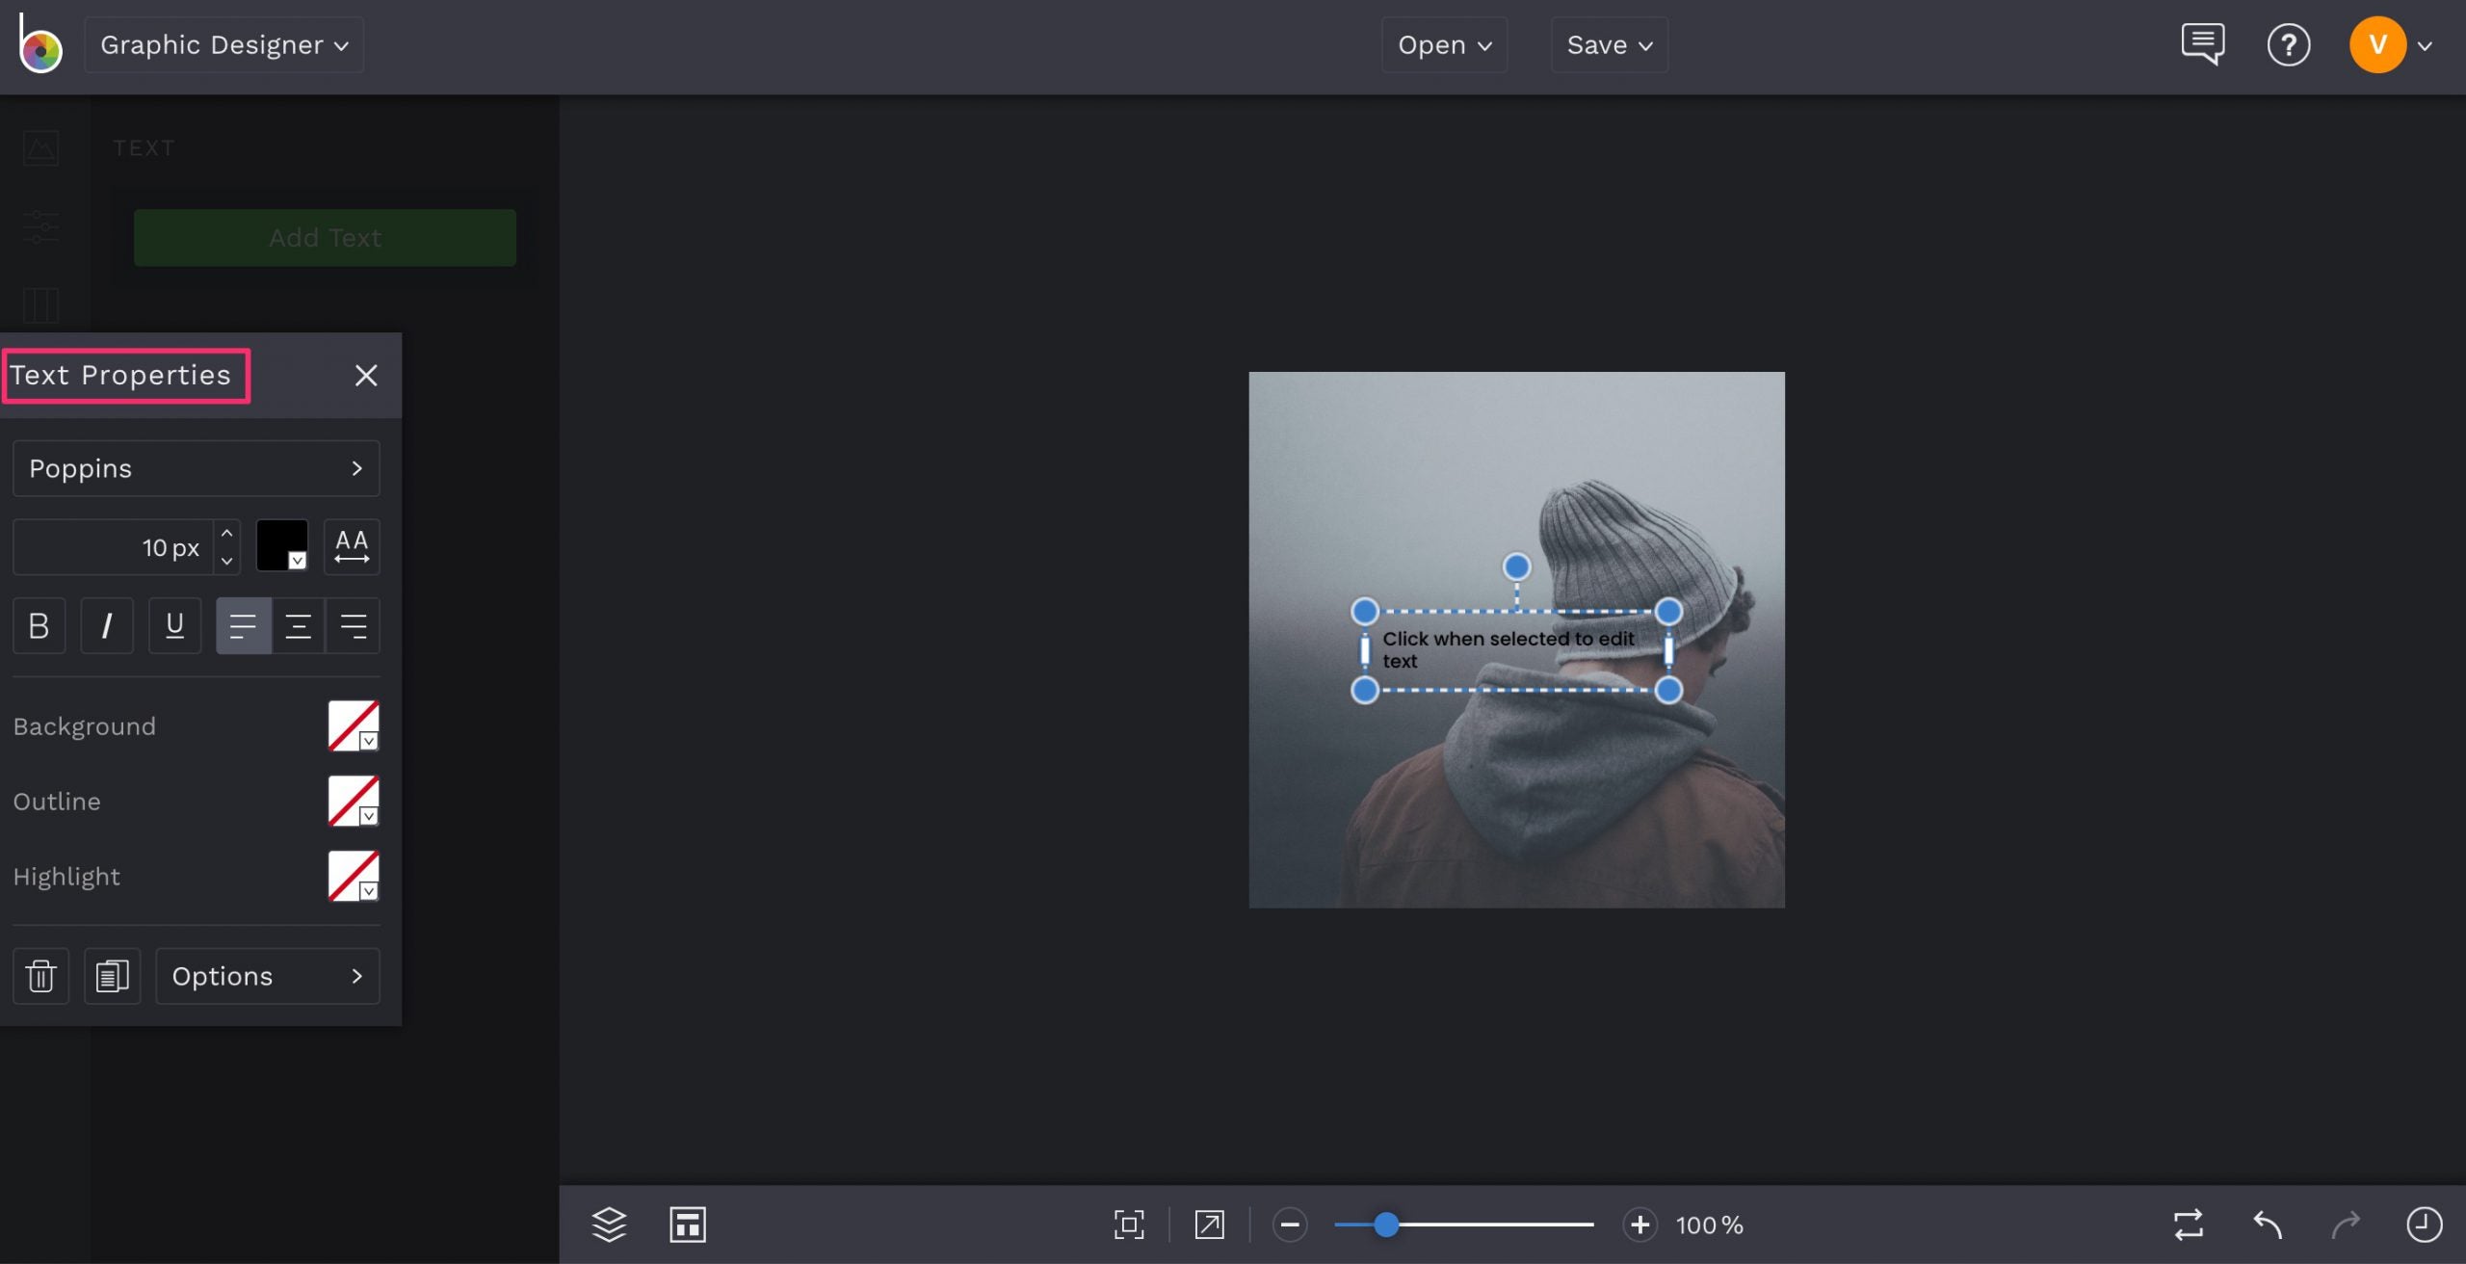Open the Open menu in top bar
The image size is (2466, 1264).
(1443, 44)
